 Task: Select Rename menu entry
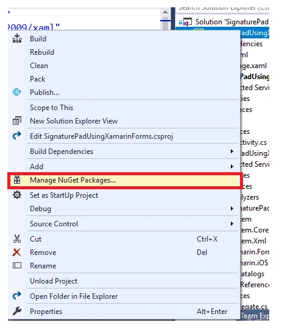coord(124,266)
